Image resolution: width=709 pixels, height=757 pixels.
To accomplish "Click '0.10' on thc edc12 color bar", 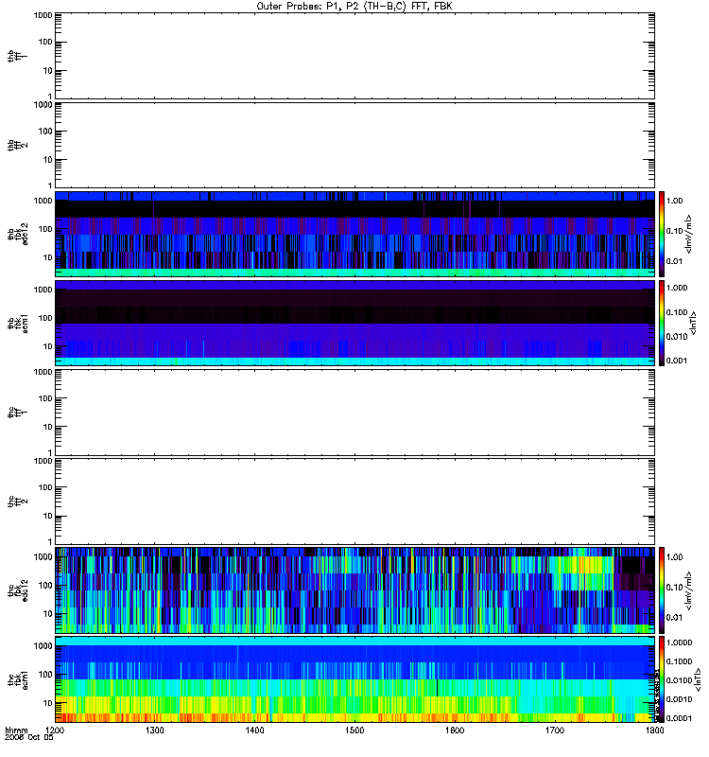I will (675, 588).
